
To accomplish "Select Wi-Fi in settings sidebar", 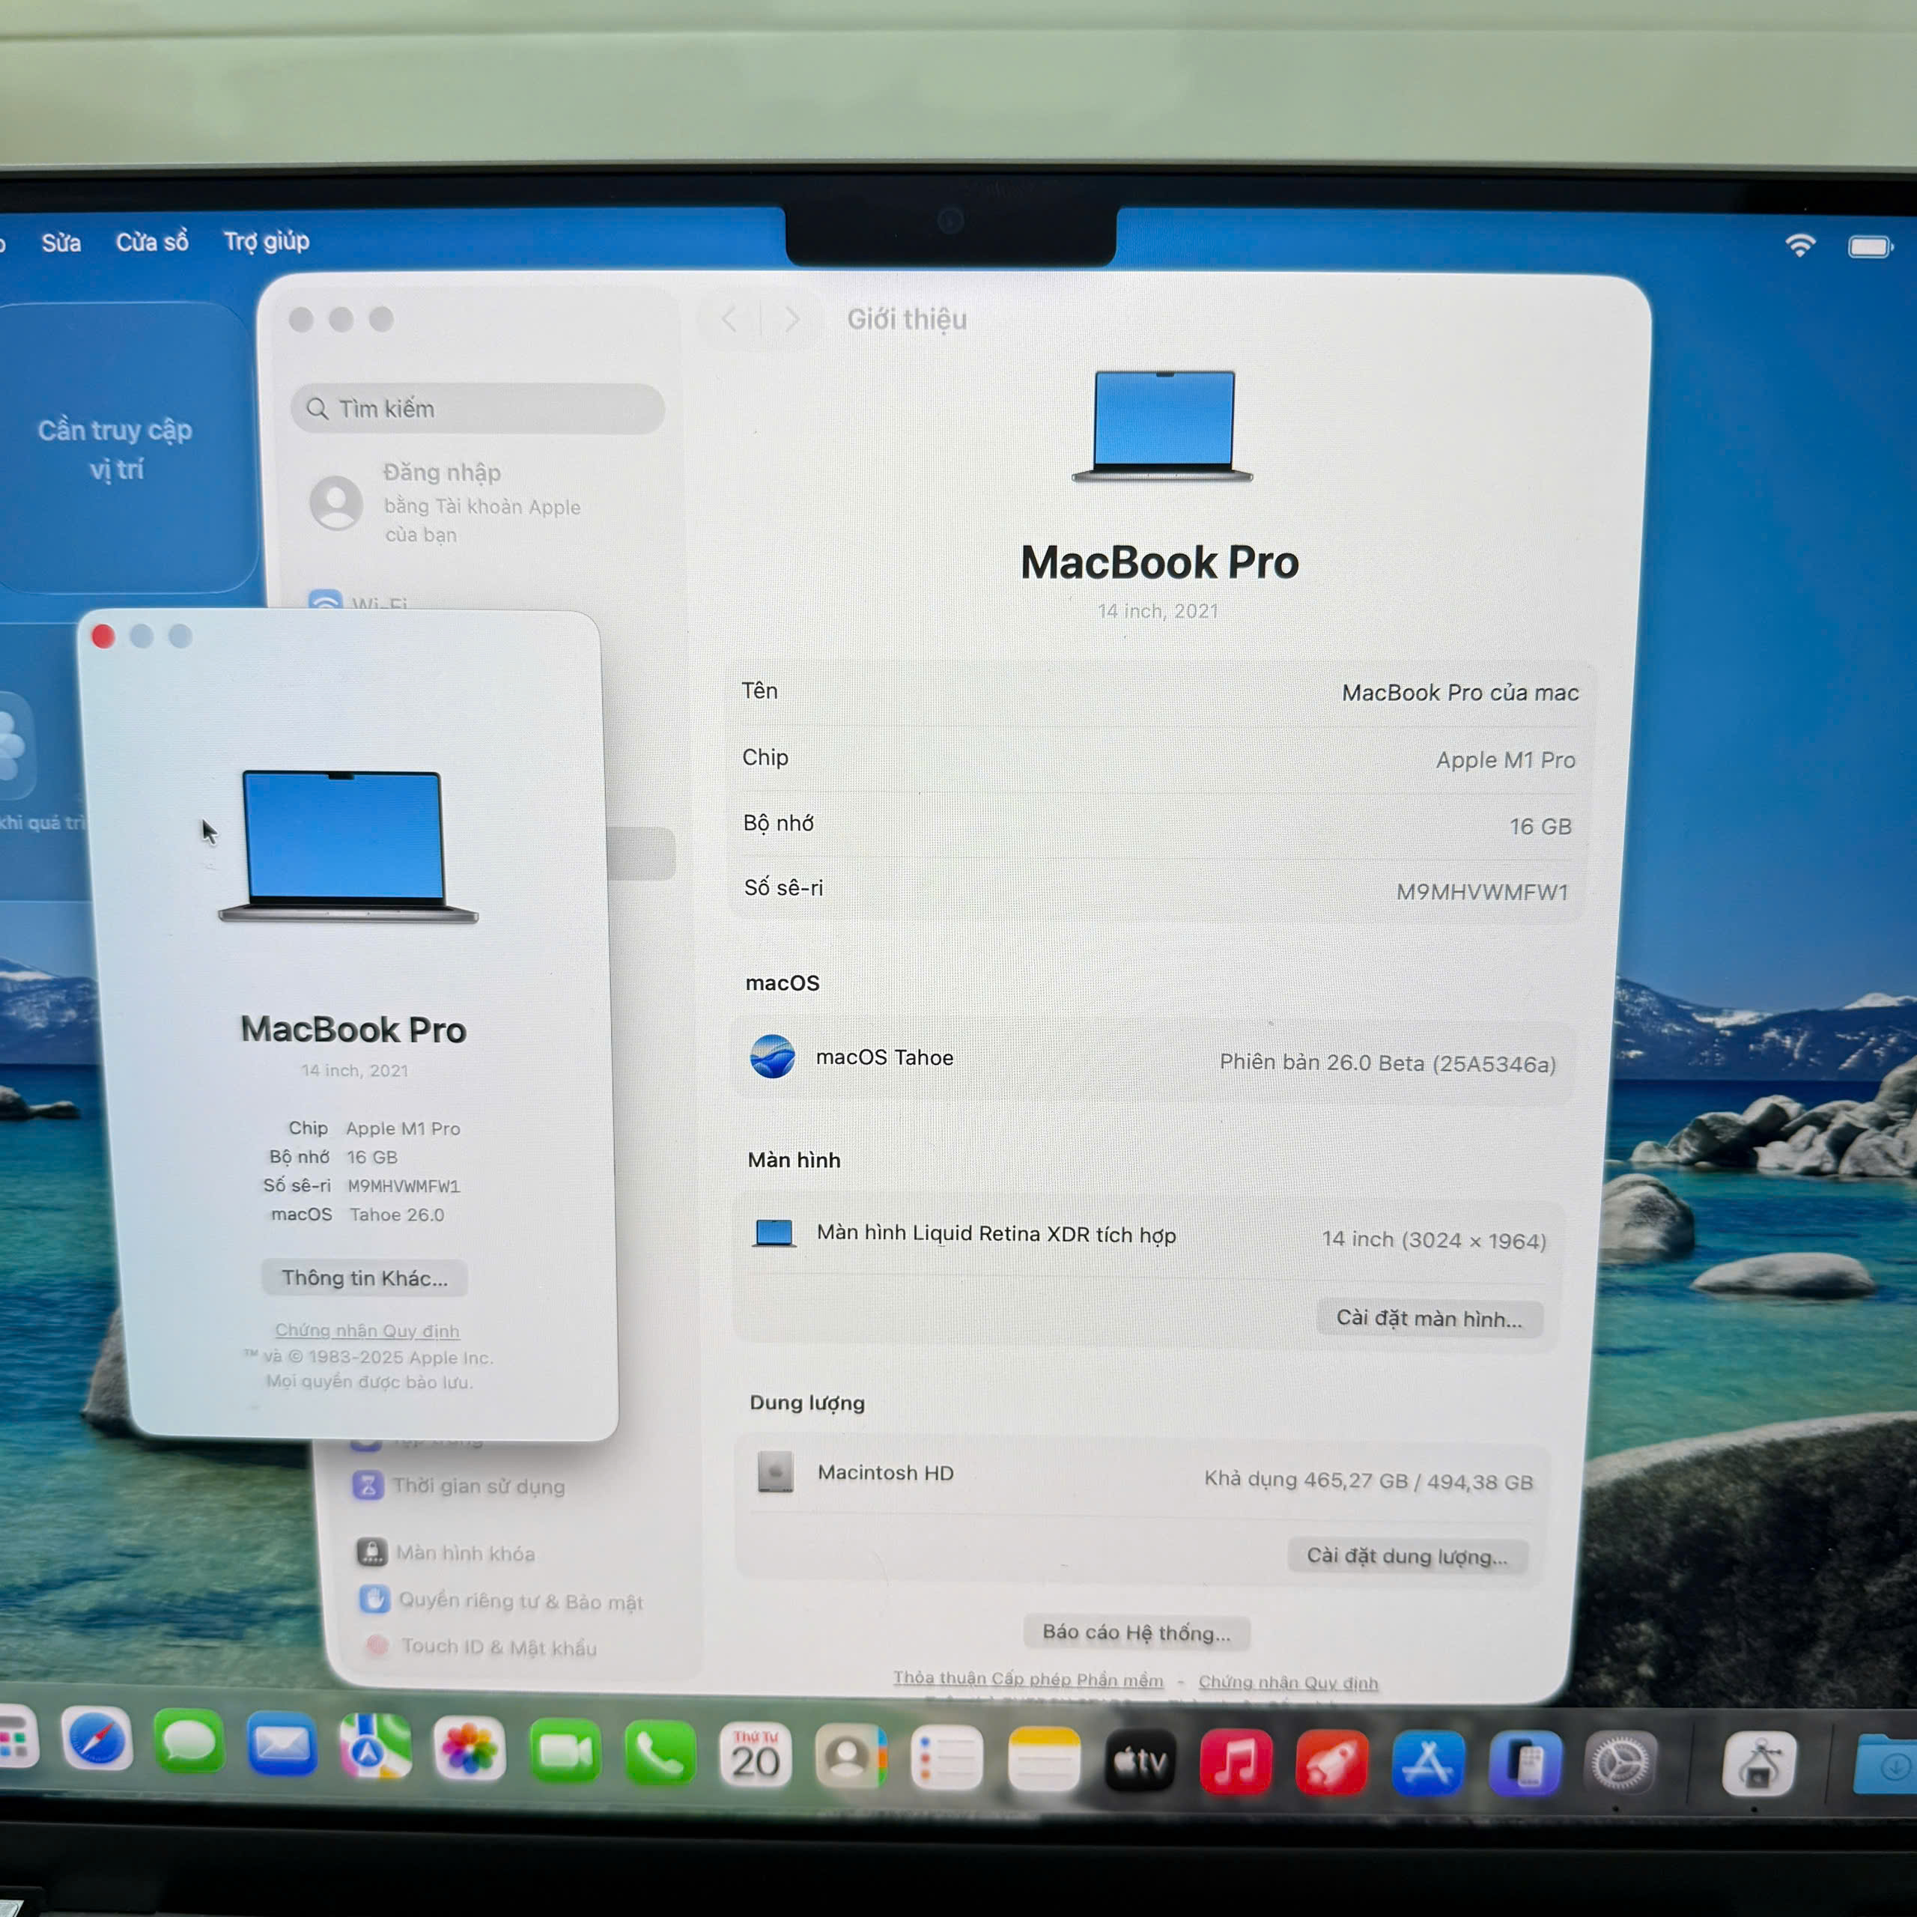I will pyautogui.click(x=359, y=601).
